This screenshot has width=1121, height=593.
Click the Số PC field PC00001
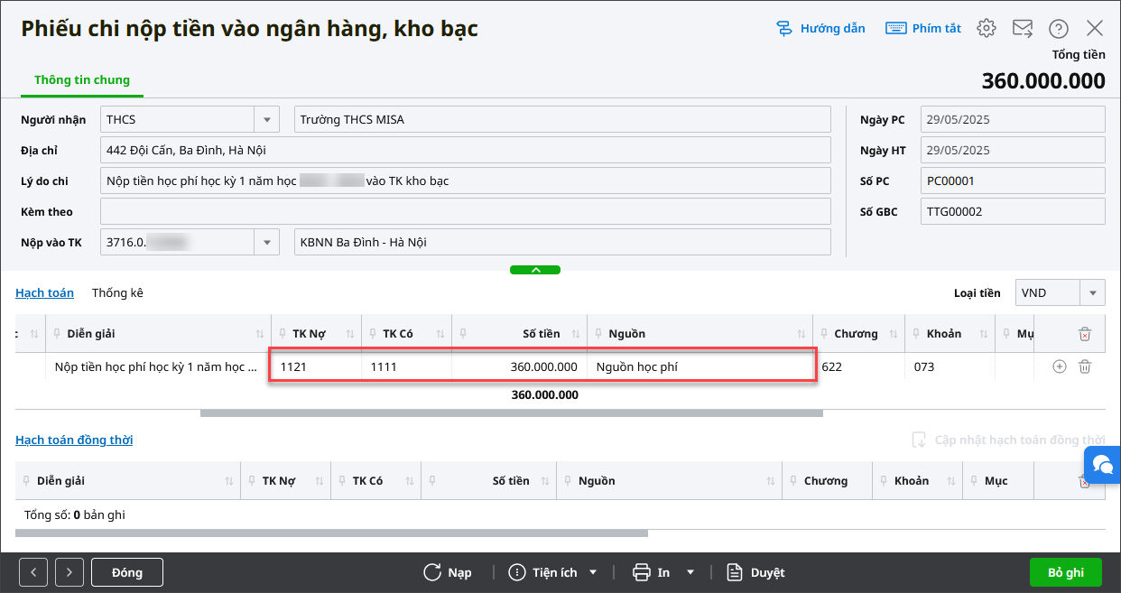tap(1013, 181)
